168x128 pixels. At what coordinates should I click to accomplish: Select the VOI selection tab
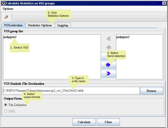(x=13, y=25)
